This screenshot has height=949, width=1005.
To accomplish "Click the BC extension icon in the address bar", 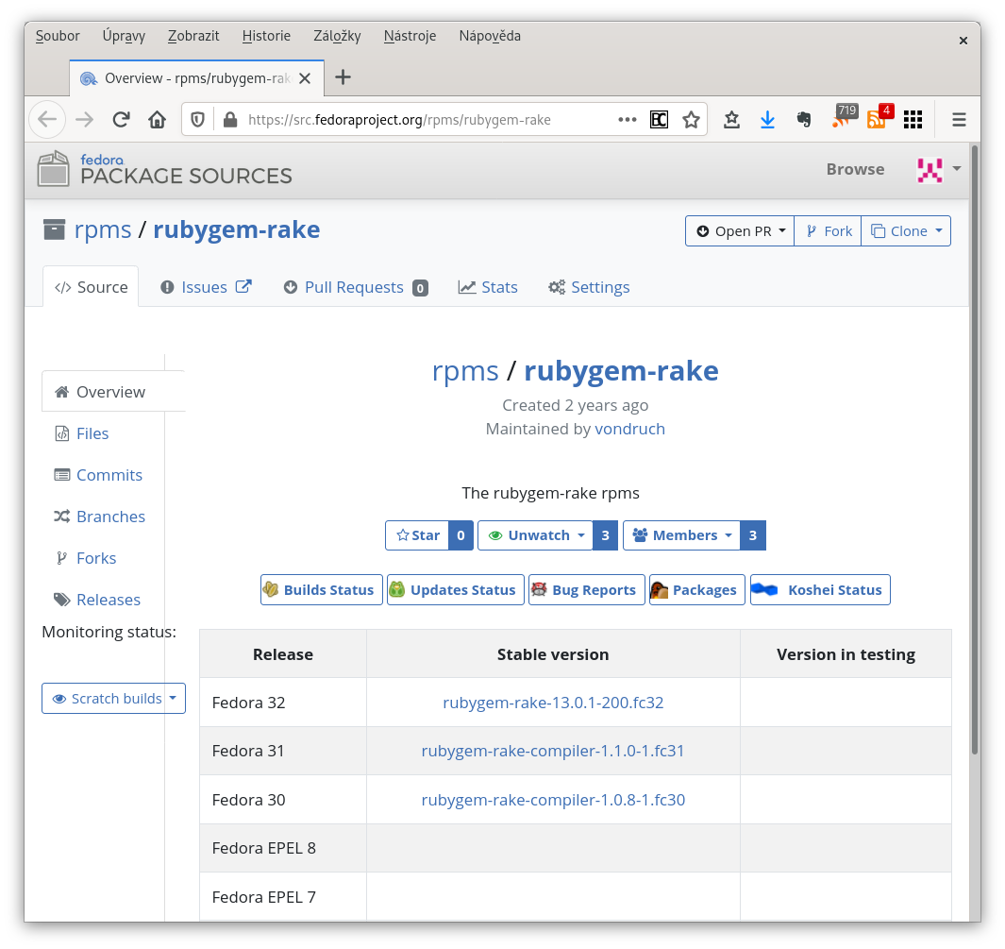I will point(659,119).
